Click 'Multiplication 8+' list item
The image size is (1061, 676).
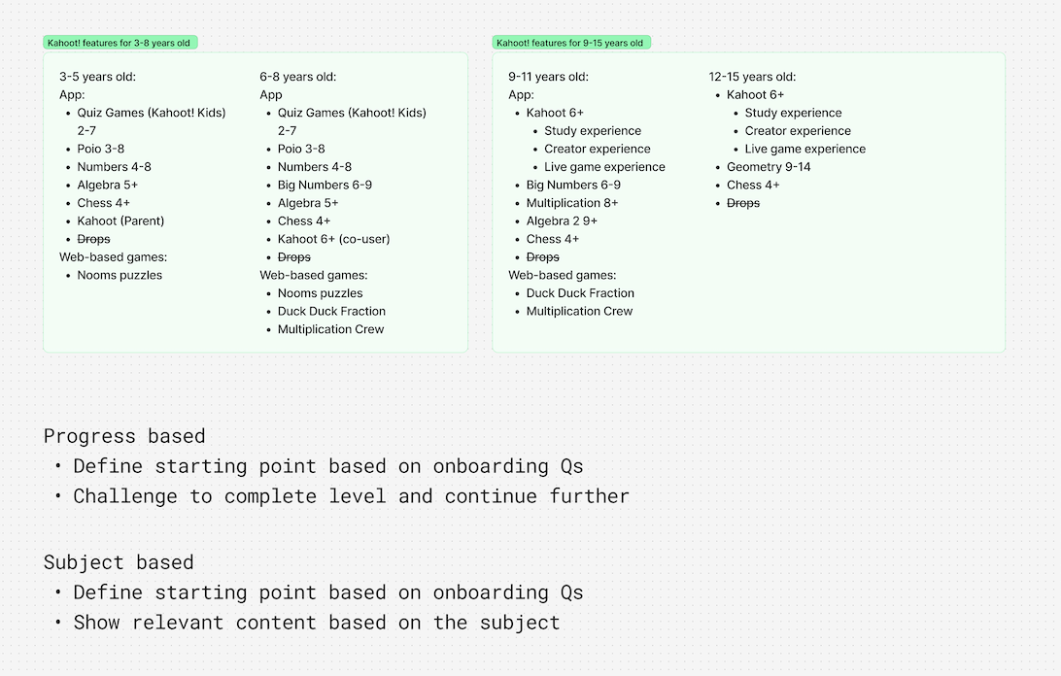[x=571, y=203]
